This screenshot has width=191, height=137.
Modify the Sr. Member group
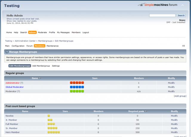(174, 128)
